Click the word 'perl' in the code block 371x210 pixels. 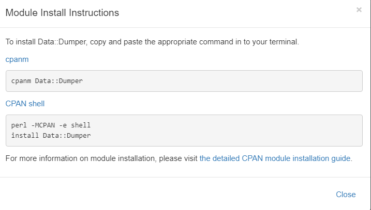click(19, 125)
